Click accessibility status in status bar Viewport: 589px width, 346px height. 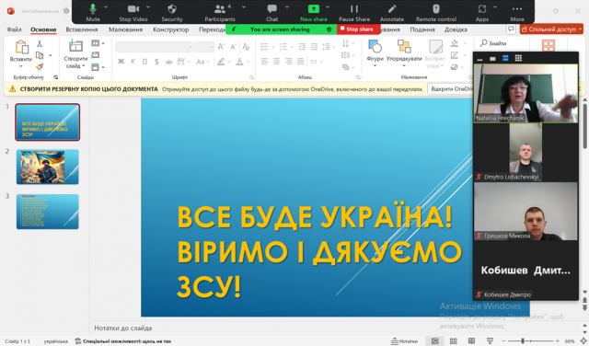122,341
